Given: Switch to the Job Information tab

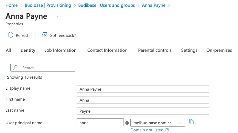Looking at the screenshot, I should pos(60,50).
